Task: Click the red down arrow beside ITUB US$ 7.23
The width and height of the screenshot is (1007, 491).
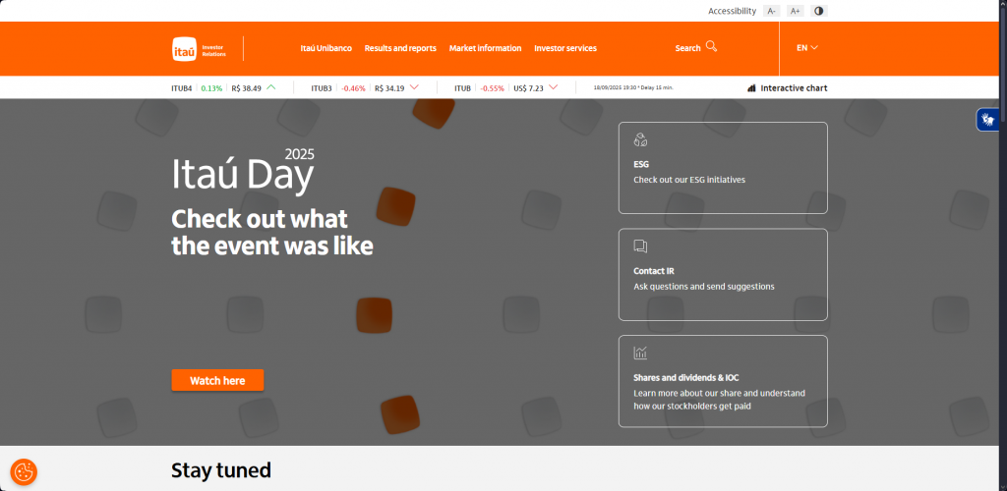Action: (553, 87)
